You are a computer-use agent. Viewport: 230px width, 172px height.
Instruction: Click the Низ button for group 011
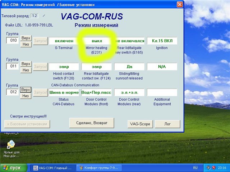[26, 70]
